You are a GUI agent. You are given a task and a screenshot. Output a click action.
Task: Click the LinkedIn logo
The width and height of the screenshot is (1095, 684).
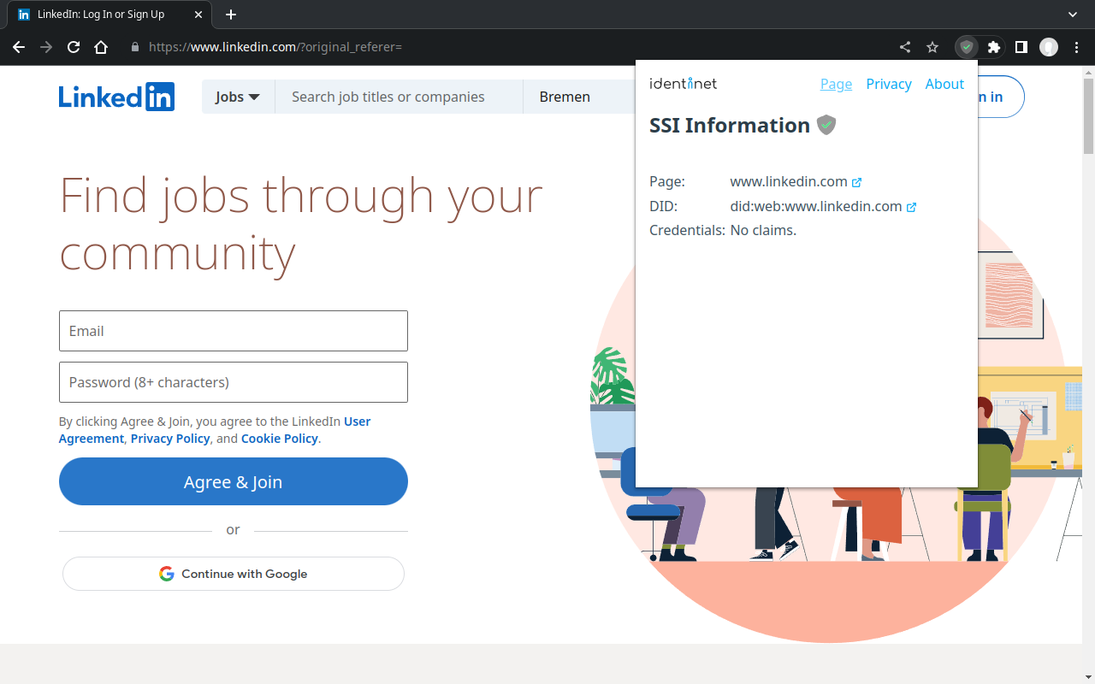click(116, 97)
